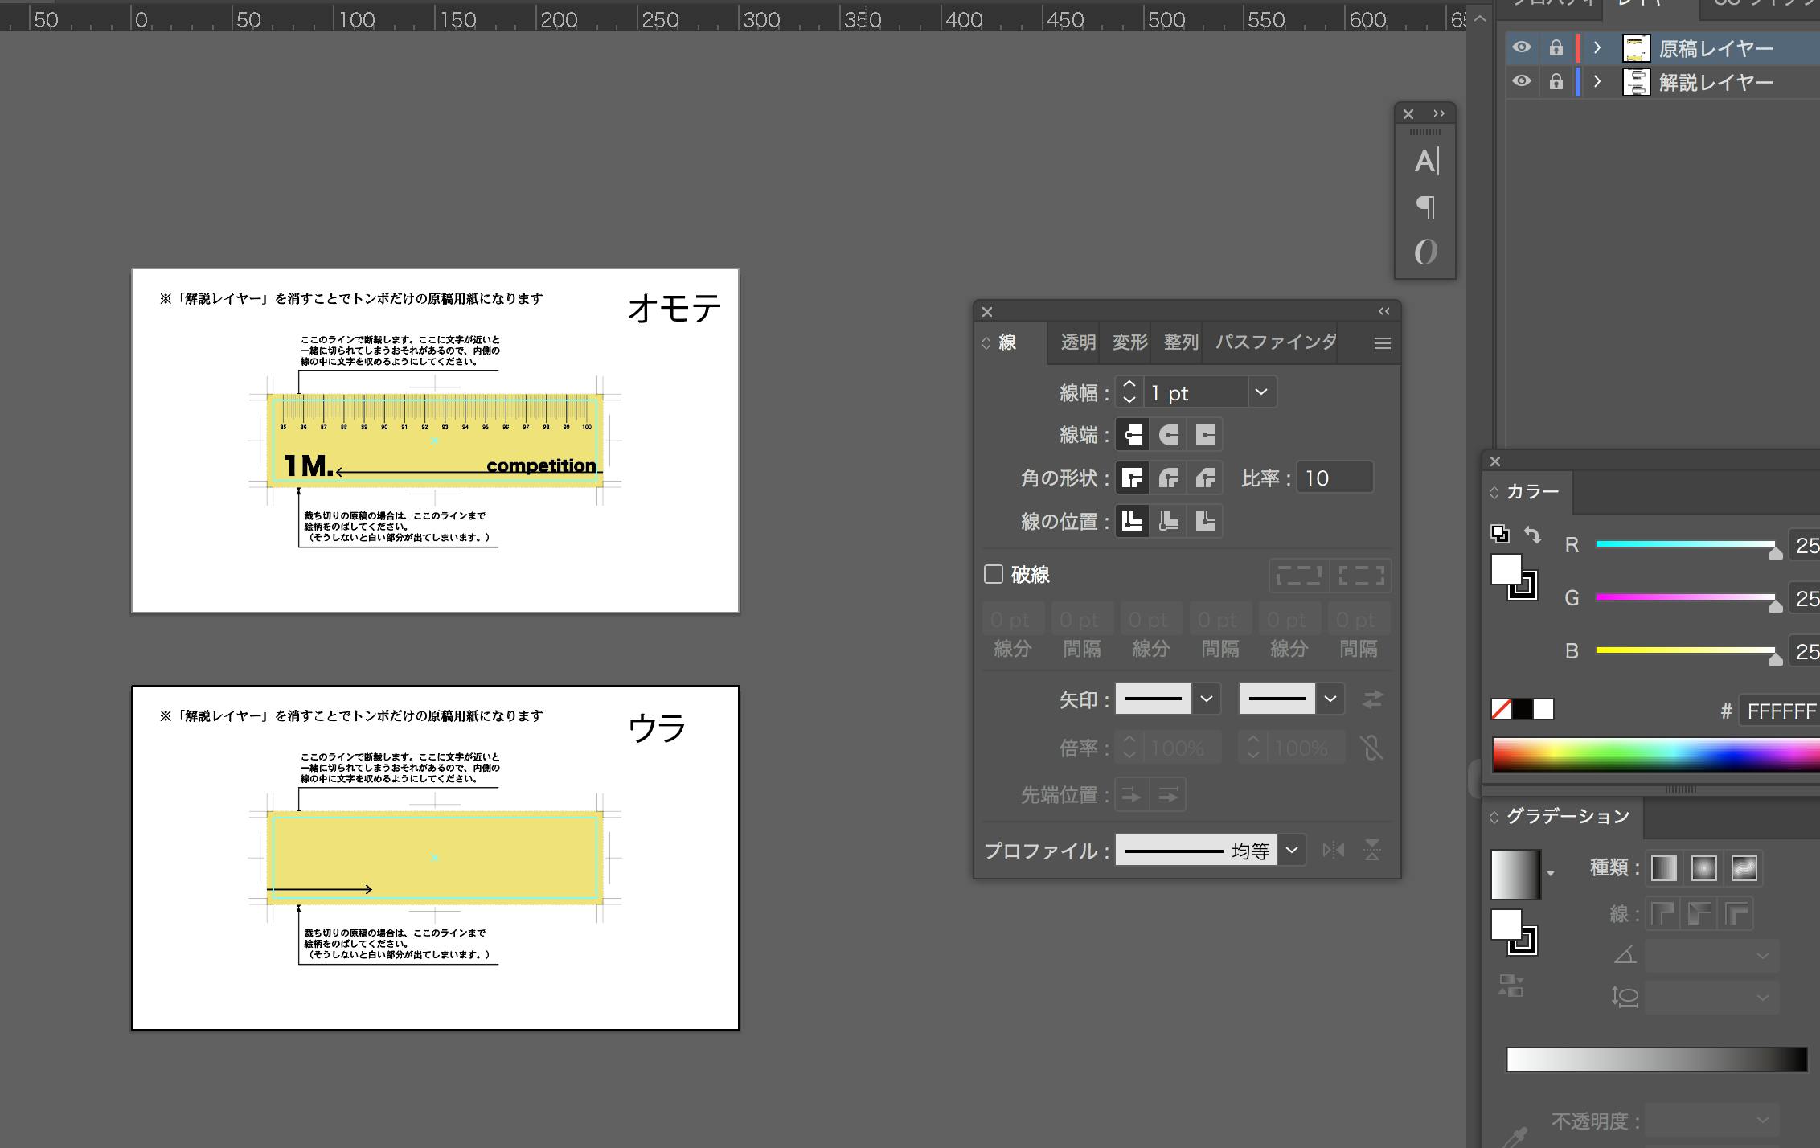The image size is (1820, 1148).
Task: Open the 線幅 stroke weight dropdown
Action: click(x=1260, y=392)
